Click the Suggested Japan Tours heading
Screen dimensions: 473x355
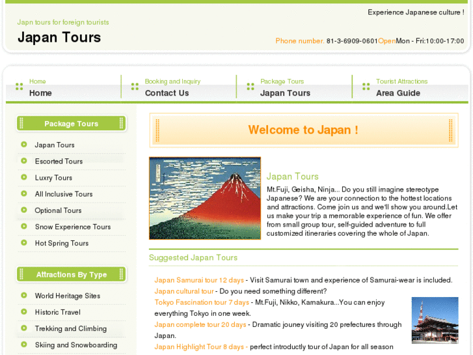coord(193,257)
